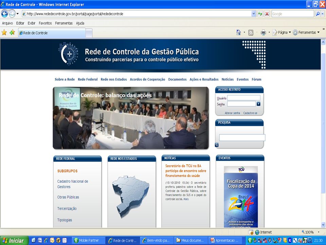Open the Obras Públicas subgroup link

68,197
